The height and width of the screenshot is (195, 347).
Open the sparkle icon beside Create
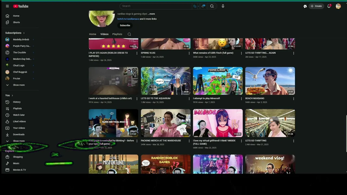pos(305,6)
